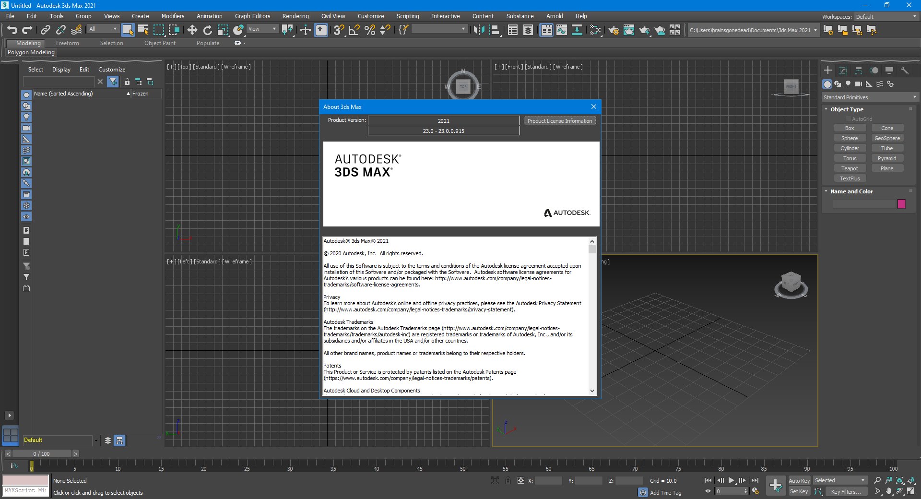
Task: Click the Go to End playback button
Action: tap(755, 480)
